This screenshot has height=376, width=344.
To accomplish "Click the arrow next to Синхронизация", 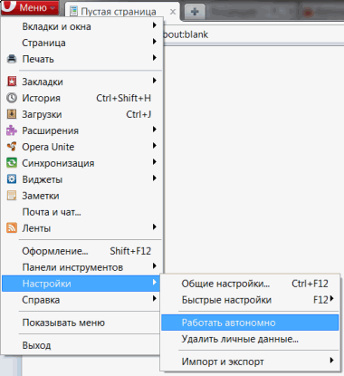I will (x=154, y=162).
